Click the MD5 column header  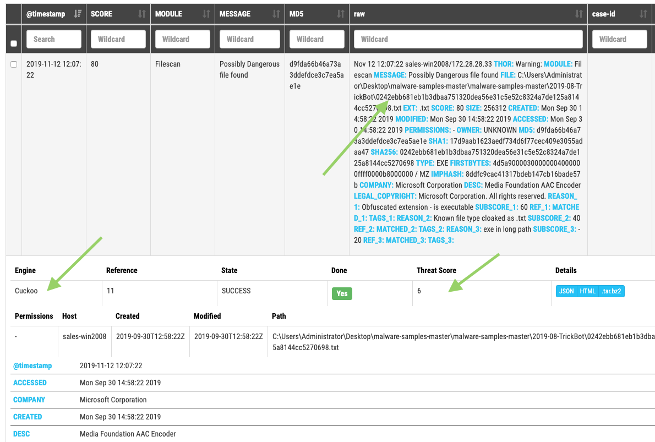(x=297, y=14)
